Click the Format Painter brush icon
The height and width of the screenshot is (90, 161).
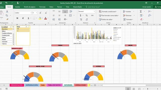[7, 19]
